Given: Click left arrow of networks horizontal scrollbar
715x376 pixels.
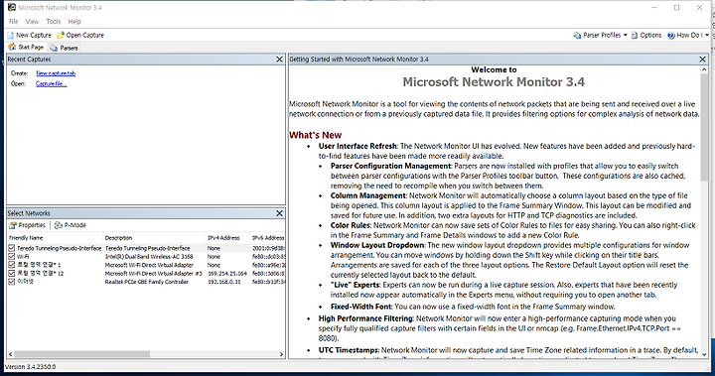Looking at the screenshot, I should point(11,354).
